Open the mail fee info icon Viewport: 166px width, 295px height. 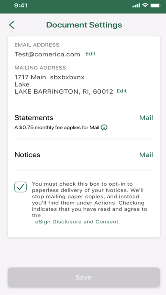(x=104, y=128)
